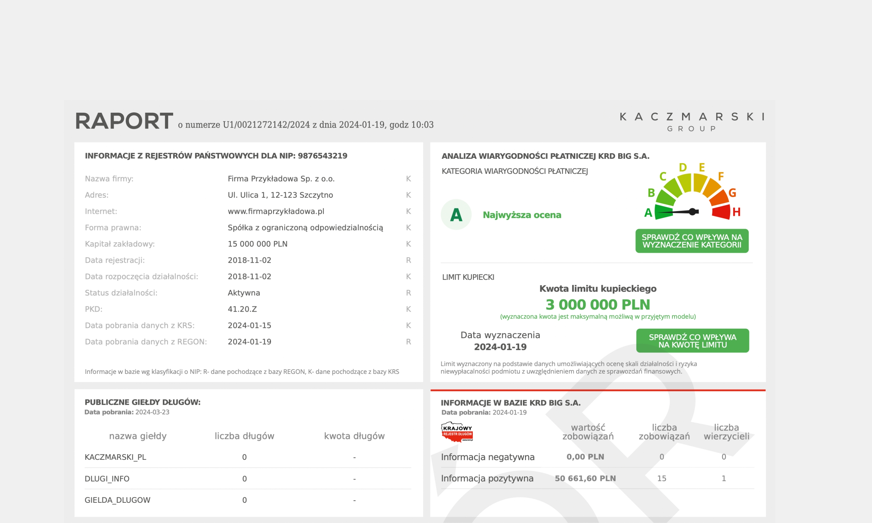This screenshot has width=872, height=523.
Task: Click the 'Kwota limitu kupieckiego' heading
Action: [x=598, y=289]
